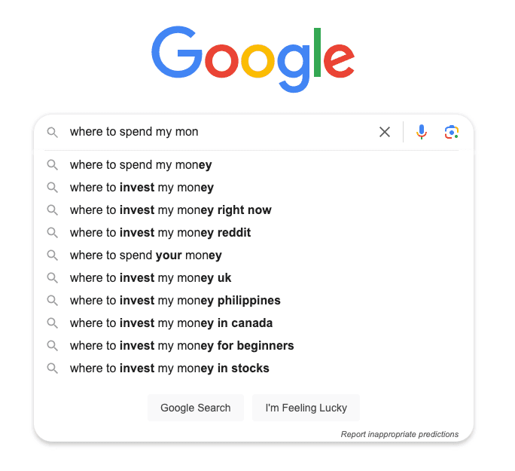Pick "where to invest my money for beginners"

181,346
